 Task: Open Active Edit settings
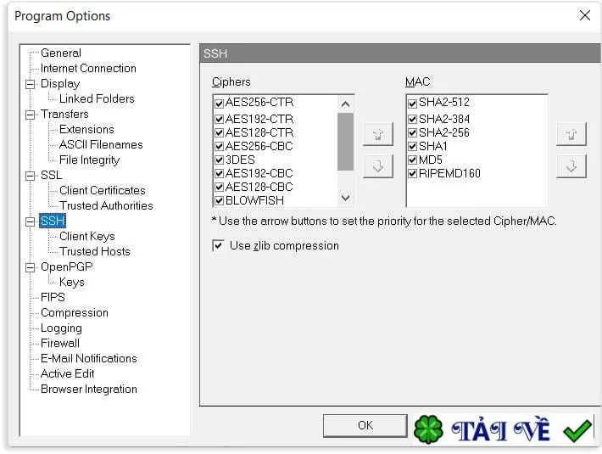[68, 374]
